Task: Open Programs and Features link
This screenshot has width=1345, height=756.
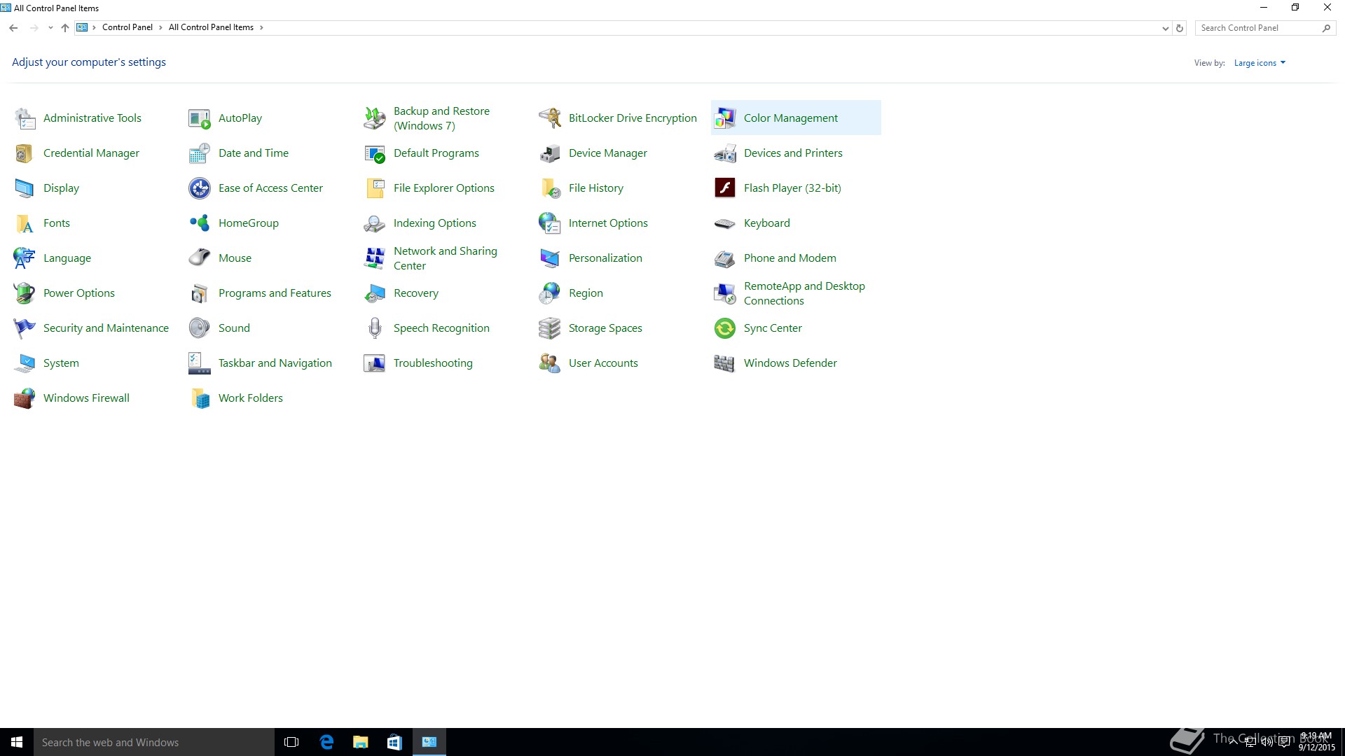Action: (275, 293)
